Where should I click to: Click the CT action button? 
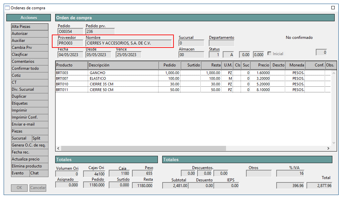click(30, 82)
